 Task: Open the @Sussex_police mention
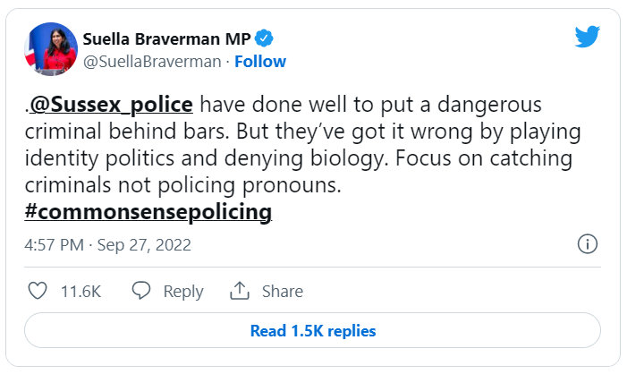click(111, 105)
